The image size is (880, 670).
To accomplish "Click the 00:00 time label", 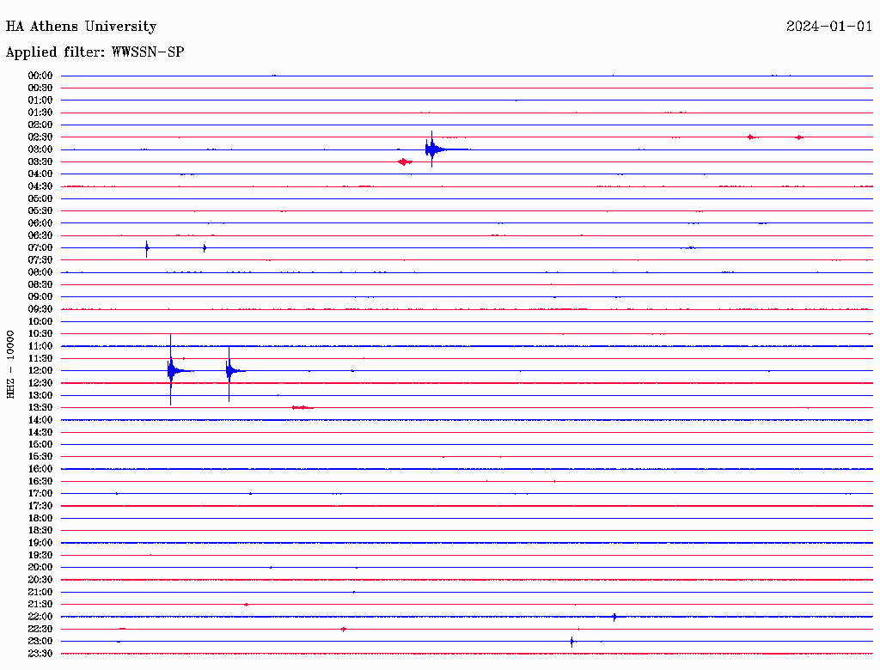I will 40,76.
